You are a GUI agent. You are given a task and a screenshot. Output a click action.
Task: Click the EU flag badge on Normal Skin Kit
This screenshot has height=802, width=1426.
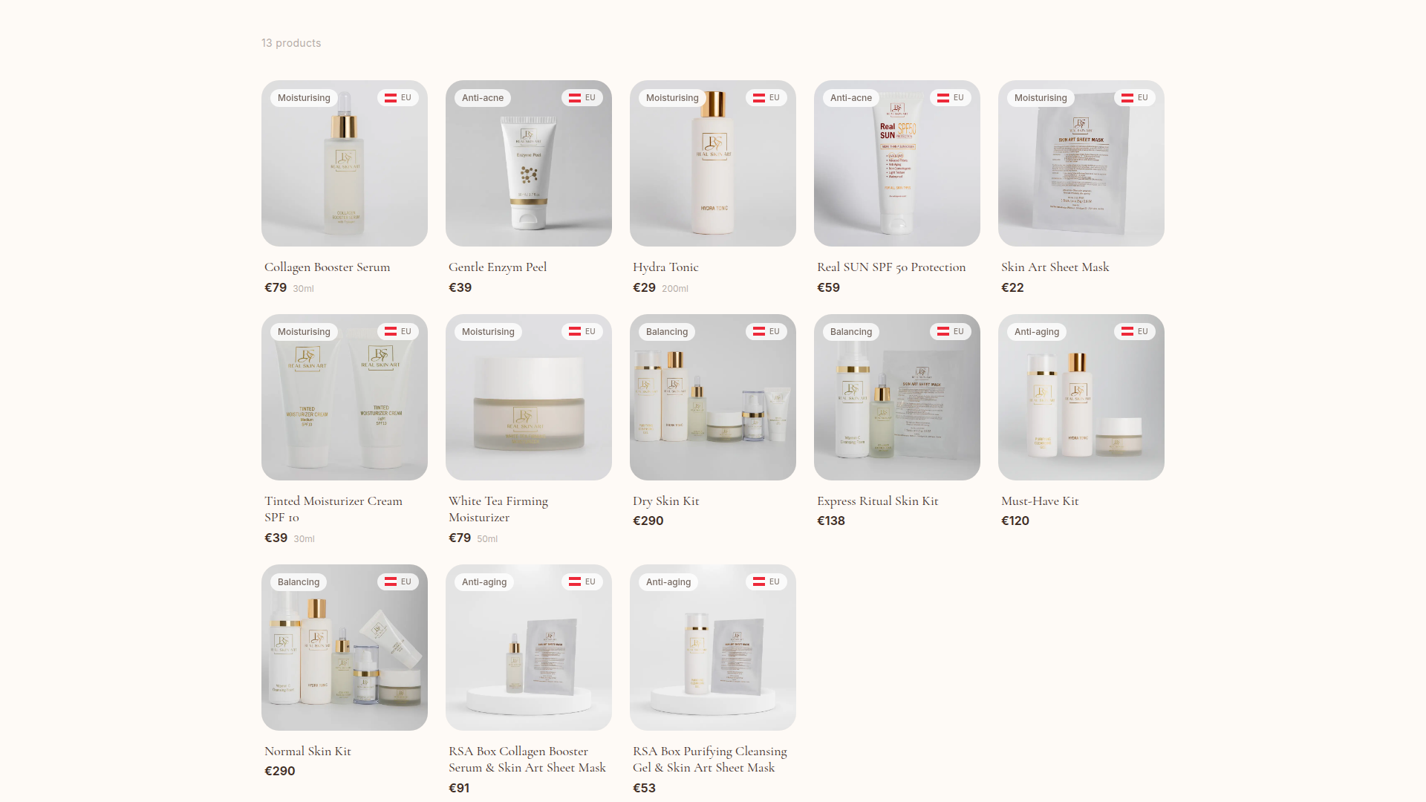tap(398, 582)
